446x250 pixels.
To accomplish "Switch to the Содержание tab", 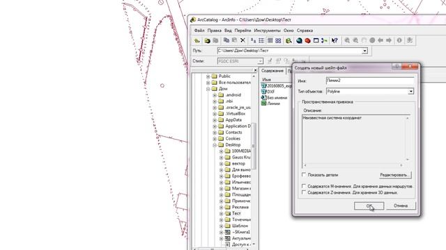I will pos(272,71).
